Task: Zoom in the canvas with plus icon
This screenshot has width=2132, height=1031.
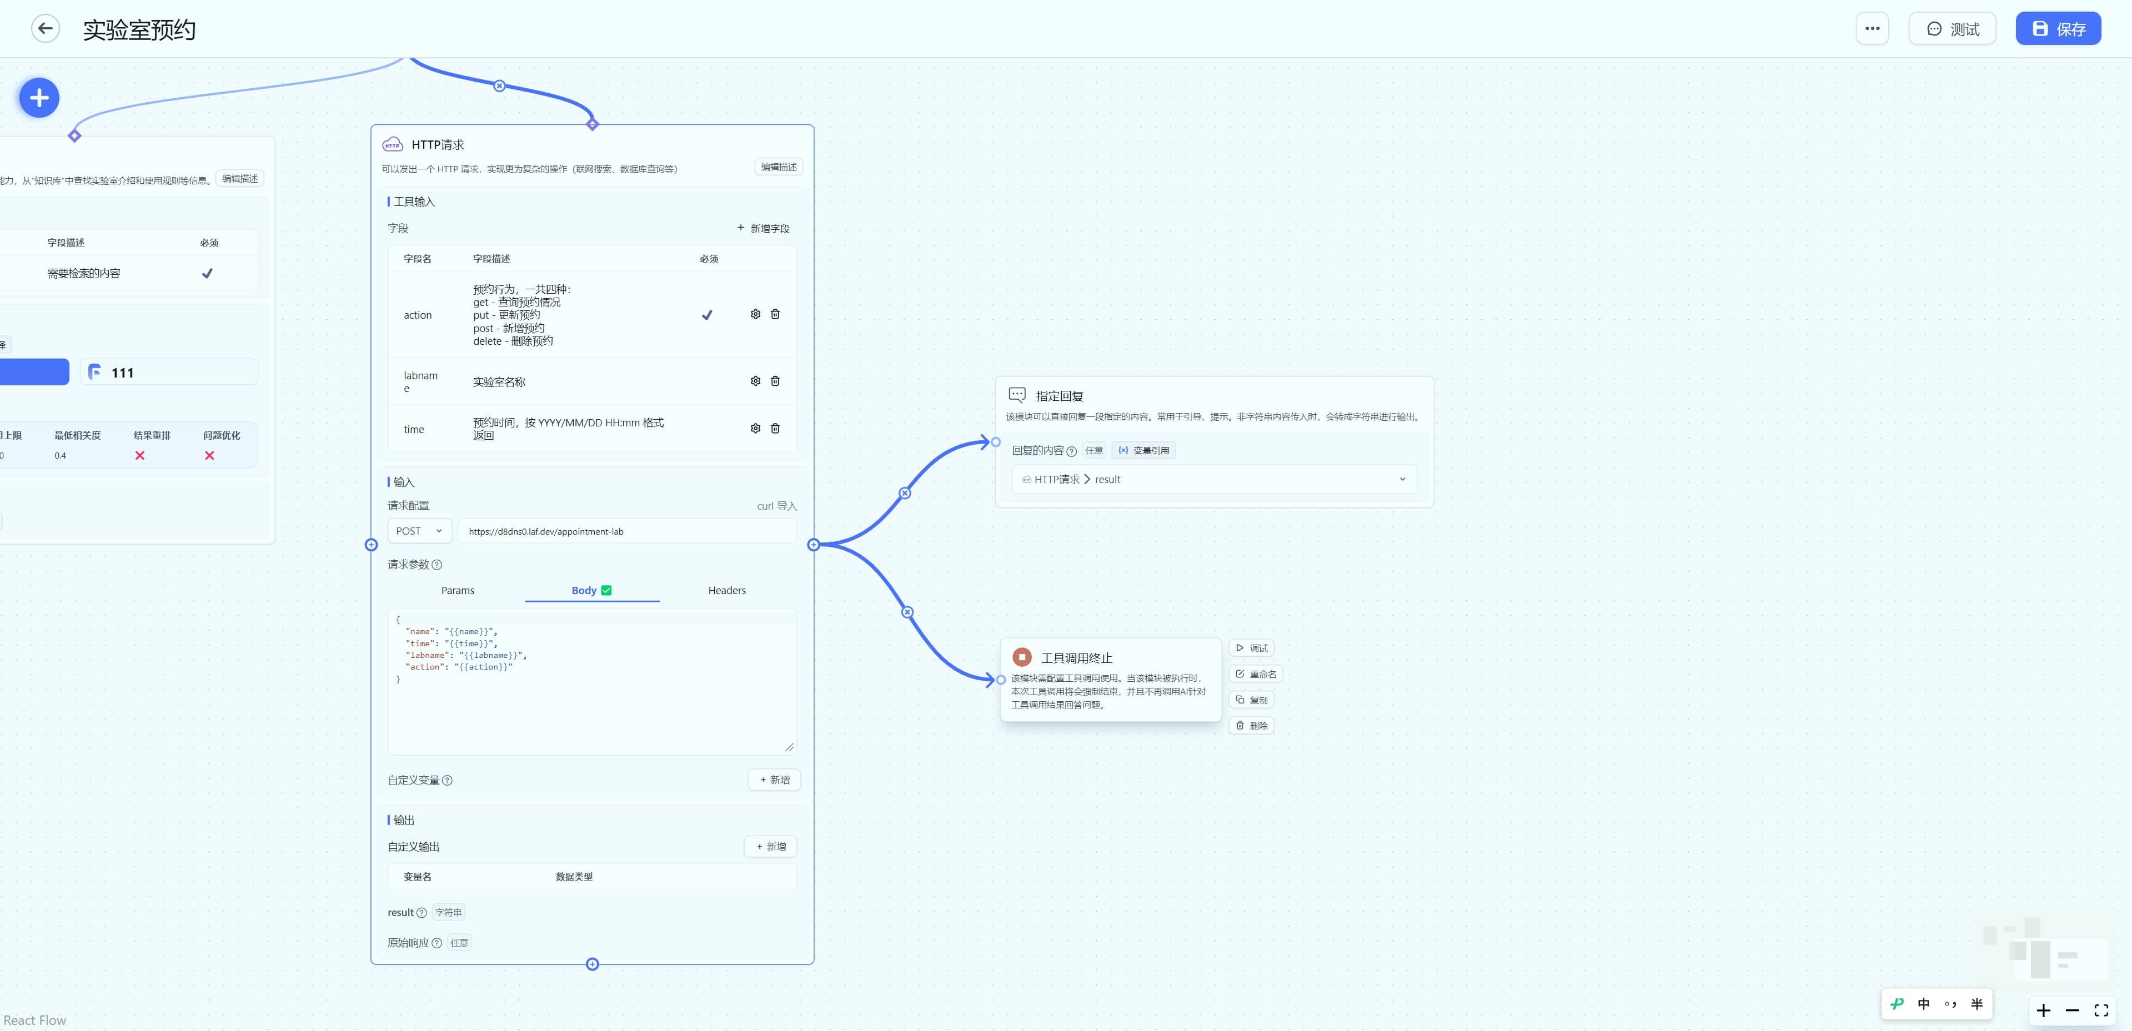Action: [x=2044, y=1010]
